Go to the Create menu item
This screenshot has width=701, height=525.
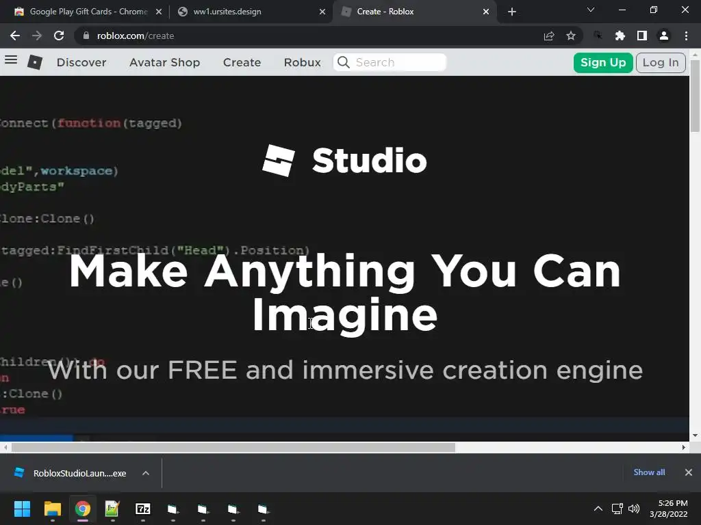point(242,62)
